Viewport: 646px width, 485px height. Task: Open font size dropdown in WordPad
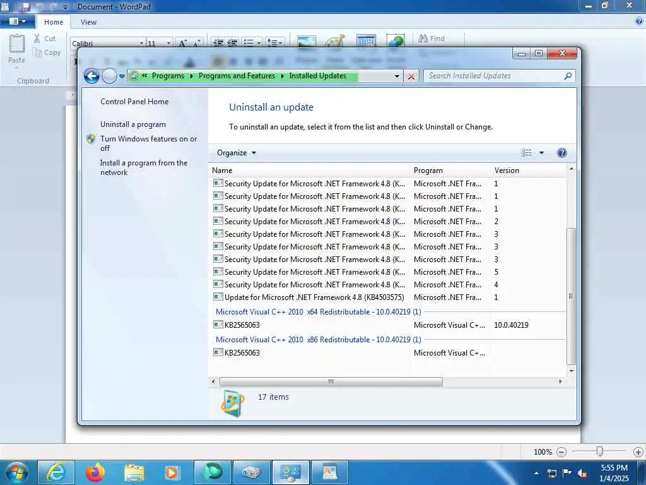pyautogui.click(x=168, y=44)
